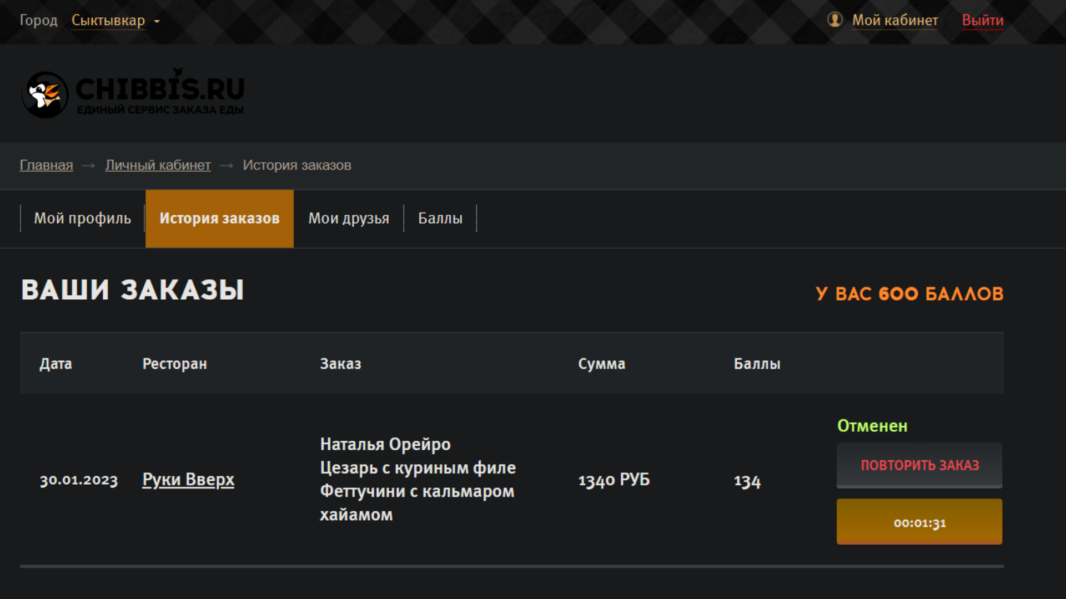Viewport: 1066px width, 599px height.
Task: Click the 1340 РУБ sum value
Action: click(614, 480)
